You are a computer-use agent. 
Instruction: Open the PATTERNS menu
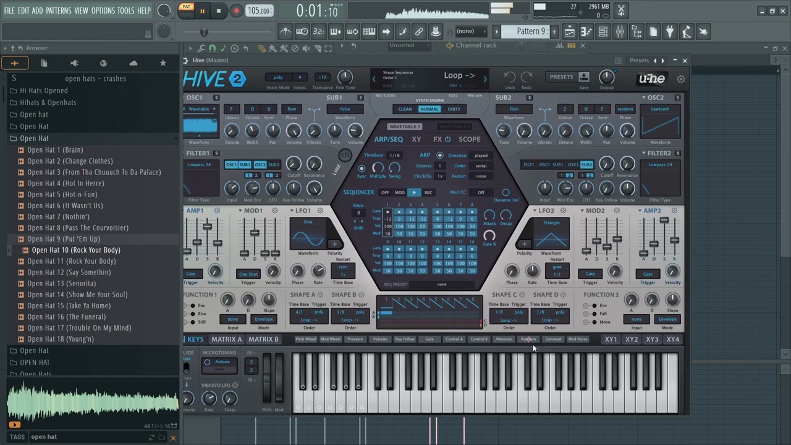(58, 11)
